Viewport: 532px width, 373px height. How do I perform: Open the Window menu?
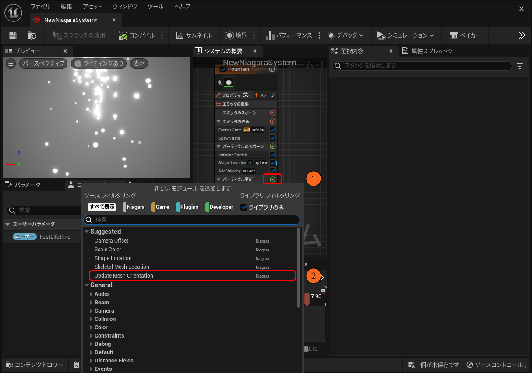click(x=124, y=7)
